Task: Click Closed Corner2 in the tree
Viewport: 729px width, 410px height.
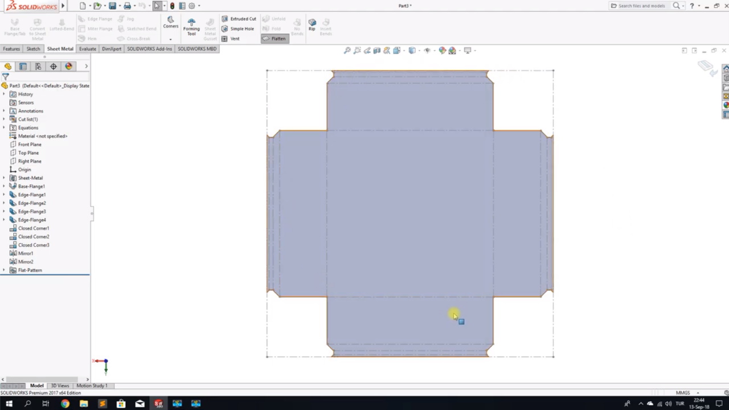Action: [34, 236]
